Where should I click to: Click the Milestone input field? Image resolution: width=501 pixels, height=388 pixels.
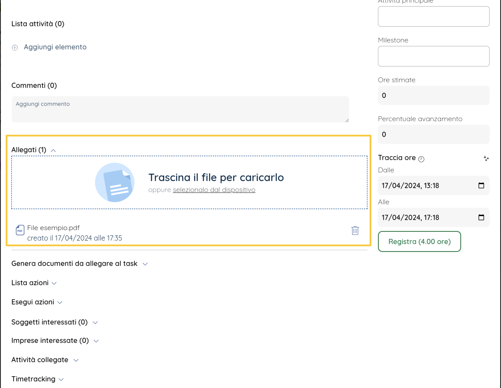(433, 56)
